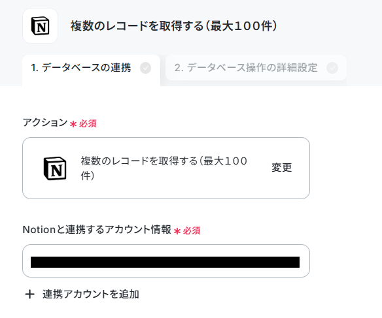Click the checkmark icon on データベース操作の詳細設定 tab
This screenshot has width=382, height=318.
(332, 68)
